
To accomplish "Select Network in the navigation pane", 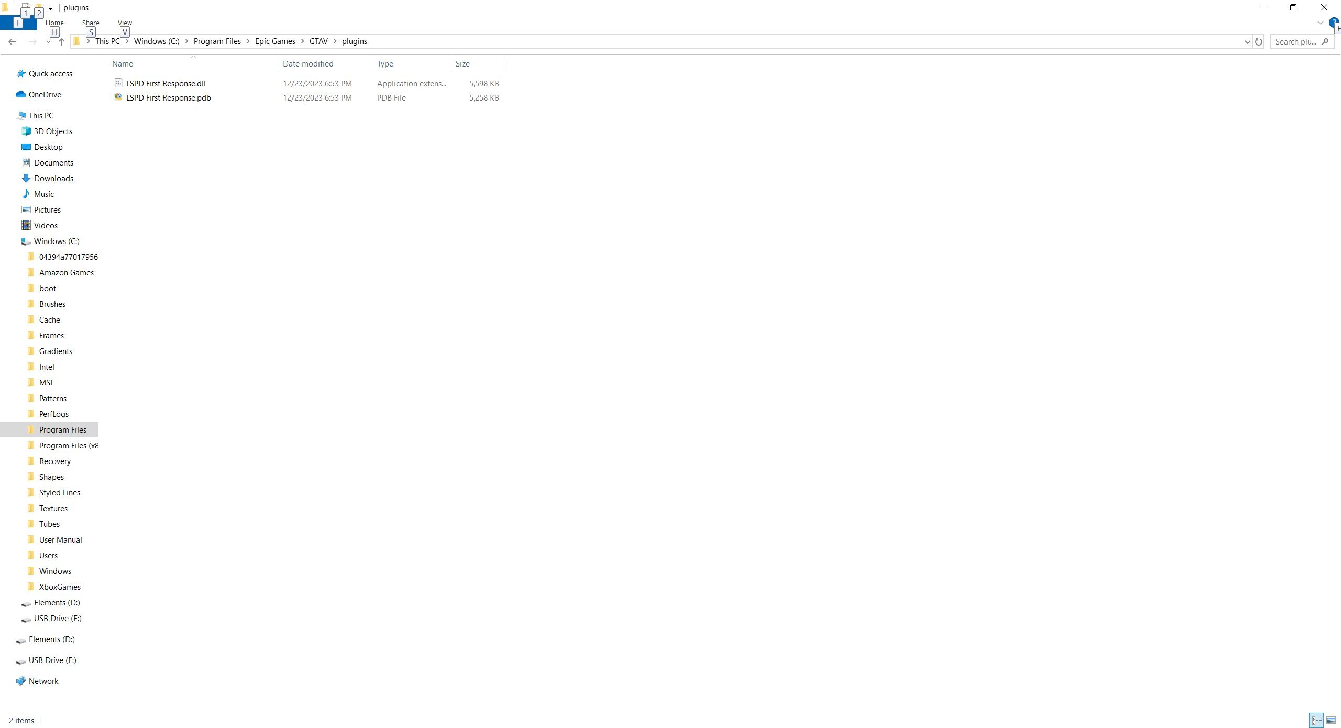I will click(43, 681).
